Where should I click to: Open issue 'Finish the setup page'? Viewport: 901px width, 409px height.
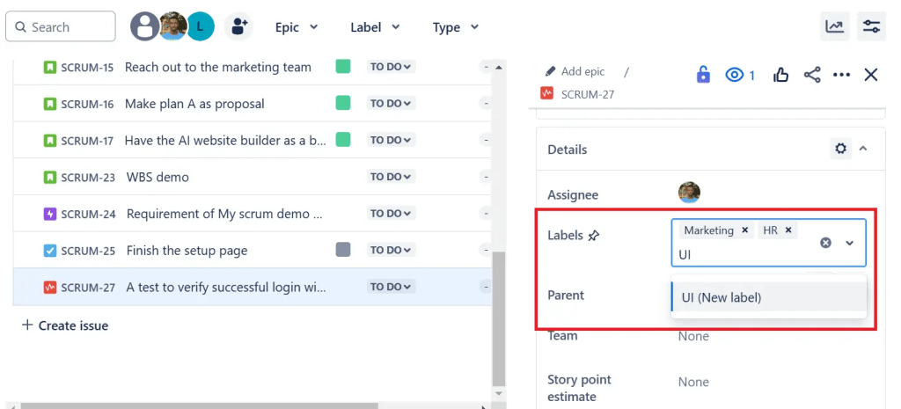tap(187, 251)
